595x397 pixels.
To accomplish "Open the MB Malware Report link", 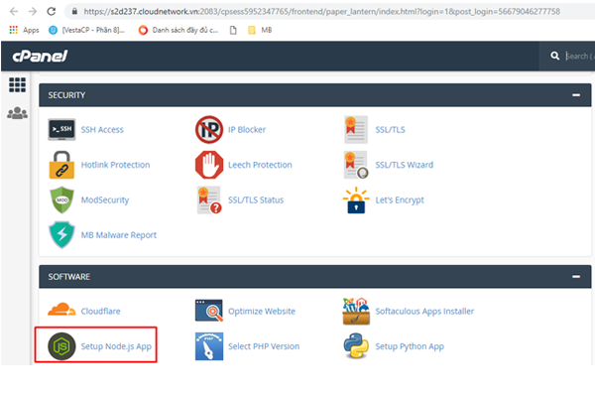I will coord(118,235).
